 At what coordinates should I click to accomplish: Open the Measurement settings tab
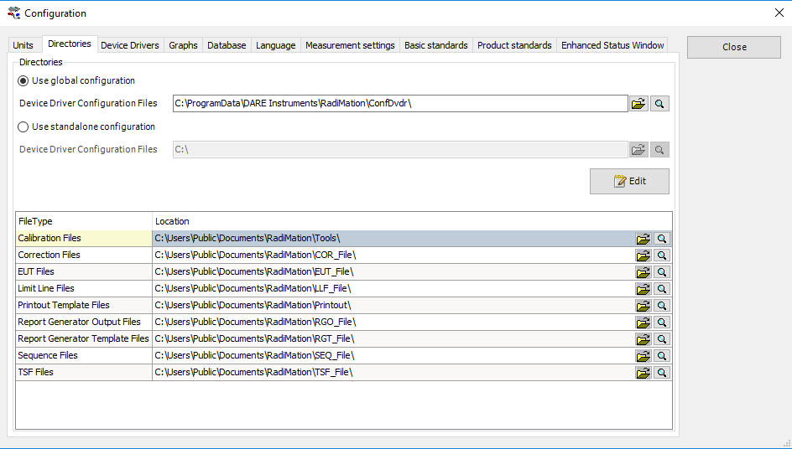pos(350,45)
